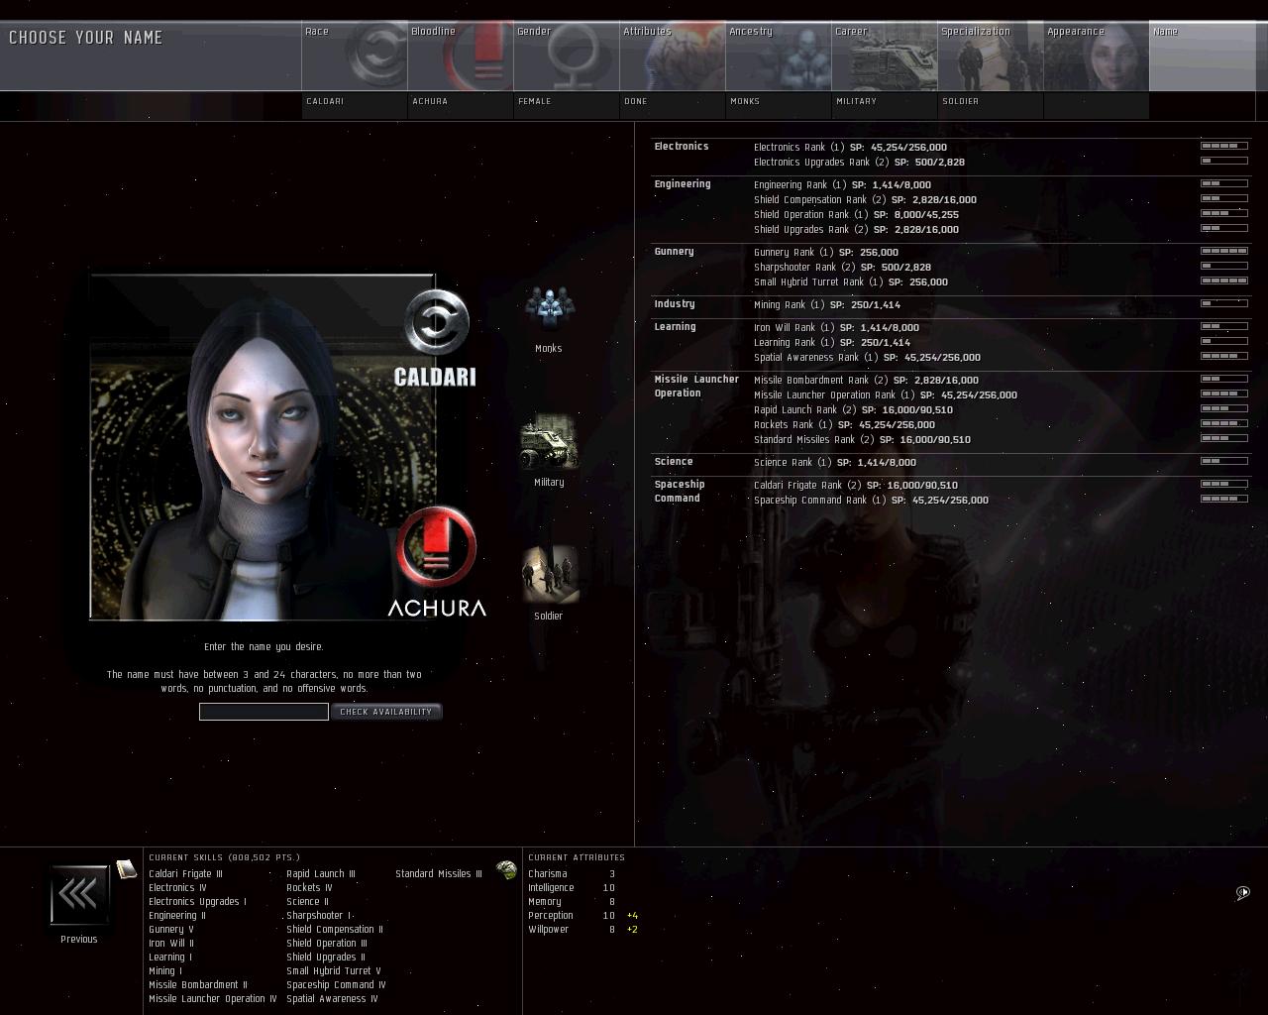Click the Caldari Frigate Rank skill row
The image size is (1268, 1015).
856,485
